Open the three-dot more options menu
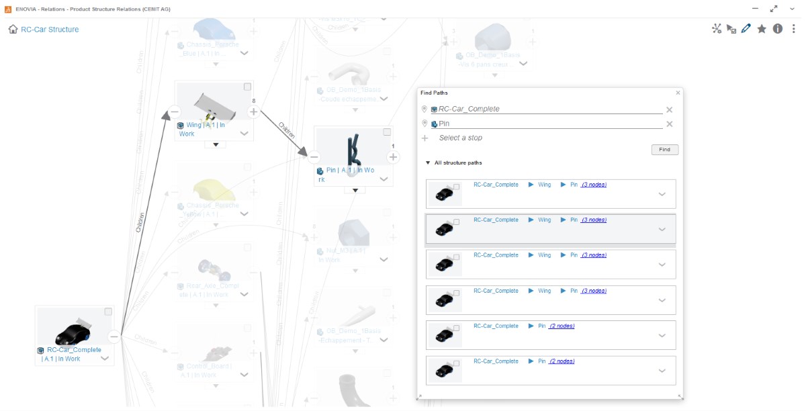Image resolution: width=806 pixels, height=411 pixels. [794, 29]
